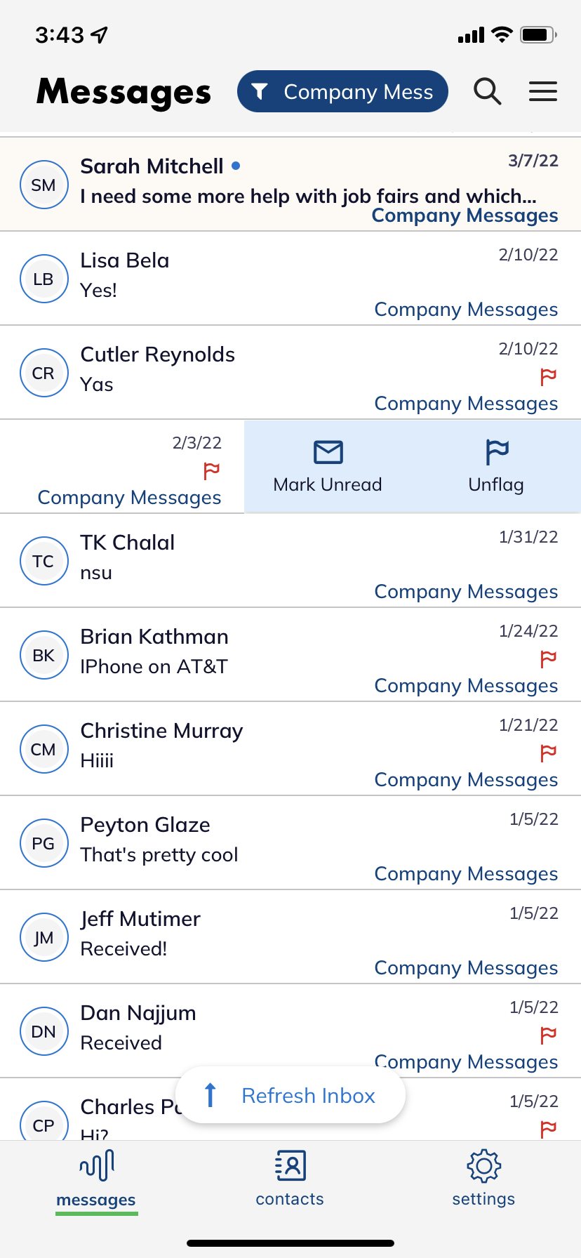Tap the JM avatar for Jeff Mutimer
Screen dimensions: 581x1258
[x=44, y=938]
